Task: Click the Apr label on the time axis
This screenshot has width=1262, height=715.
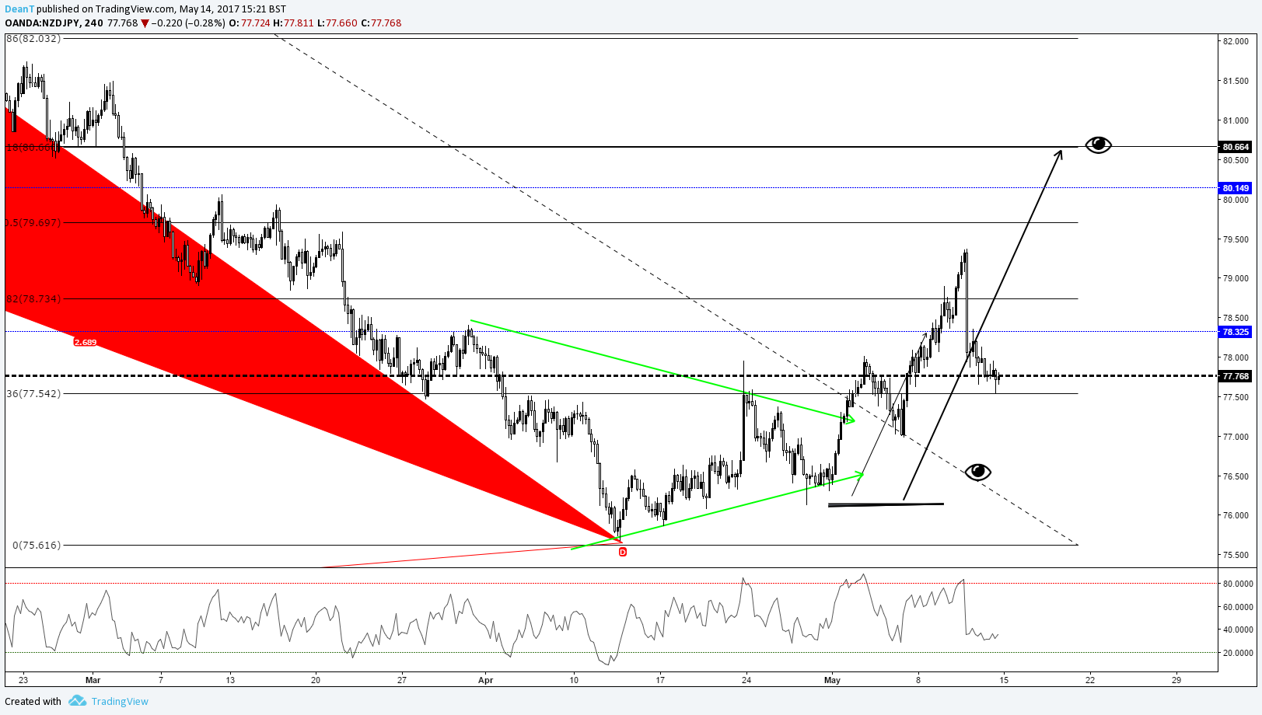Action: tap(486, 680)
